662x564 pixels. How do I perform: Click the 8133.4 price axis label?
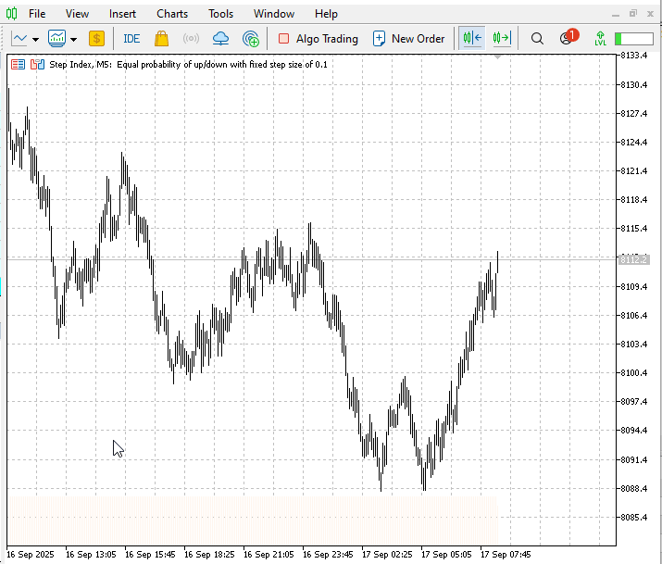coord(633,56)
